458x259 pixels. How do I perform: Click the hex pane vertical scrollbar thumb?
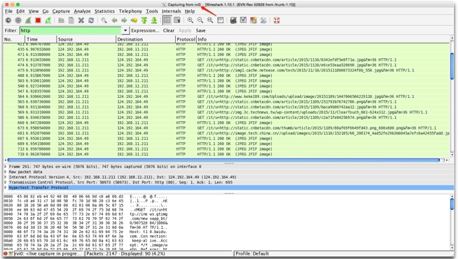452,204
